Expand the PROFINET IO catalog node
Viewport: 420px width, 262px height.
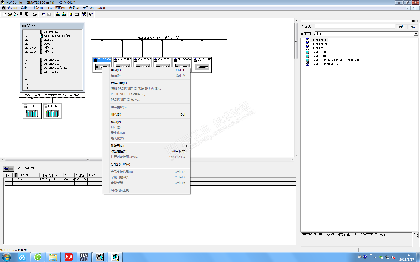click(x=303, y=48)
